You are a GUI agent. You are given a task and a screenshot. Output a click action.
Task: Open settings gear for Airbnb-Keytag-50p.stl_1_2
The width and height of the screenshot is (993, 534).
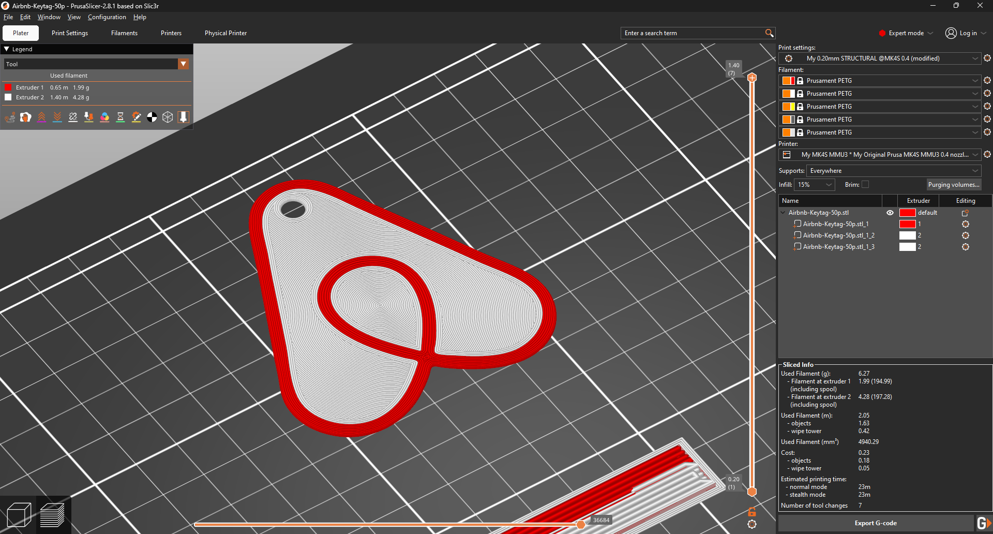(966, 235)
